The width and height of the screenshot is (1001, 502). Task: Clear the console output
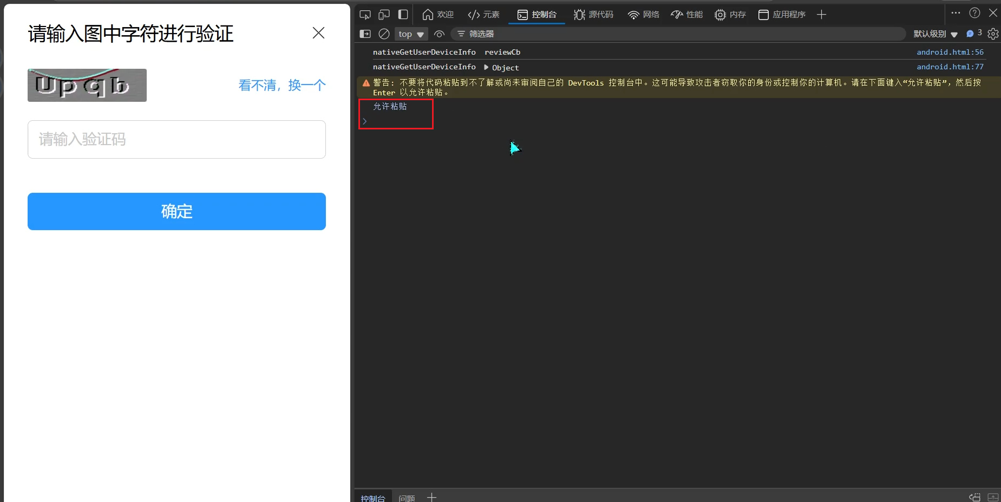pyautogui.click(x=384, y=34)
